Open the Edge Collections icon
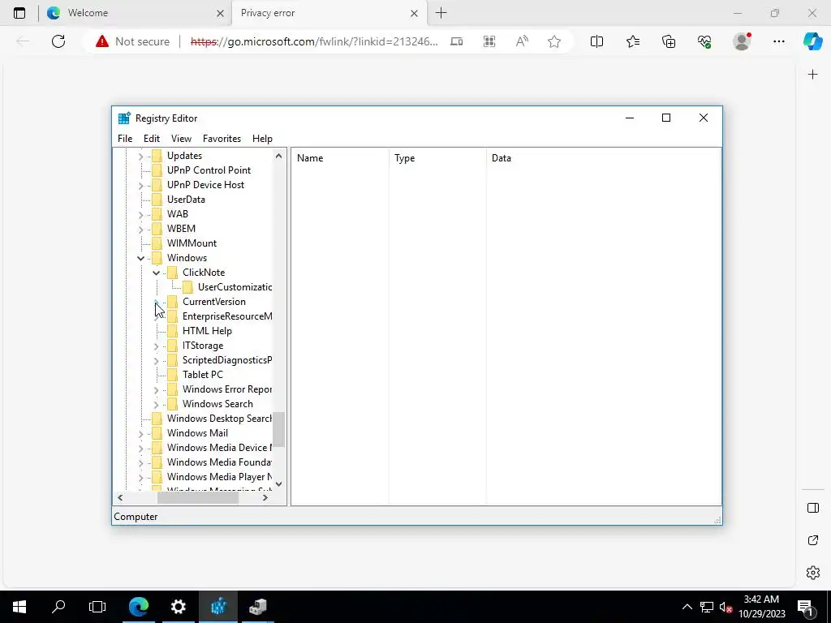Image resolution: width=831 pixels, height=623 pixels. click(669, 41)
